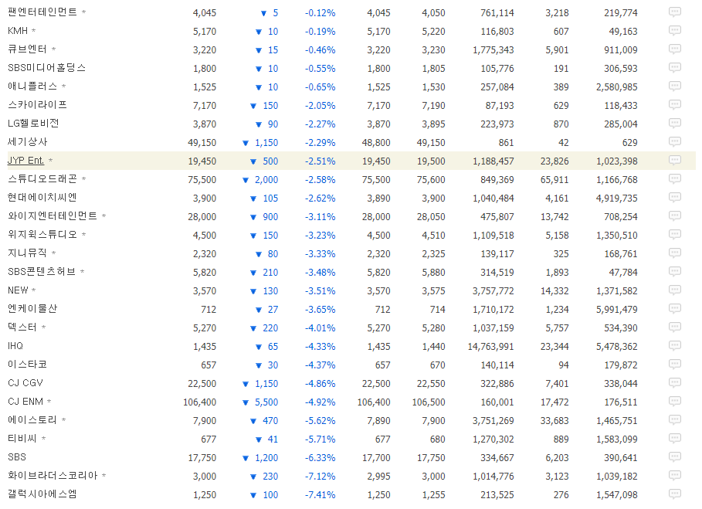Open discussion icon for 위지윅스튜디오 row
Viewport: 702px width, 509px height.
[x=675, y=235]
